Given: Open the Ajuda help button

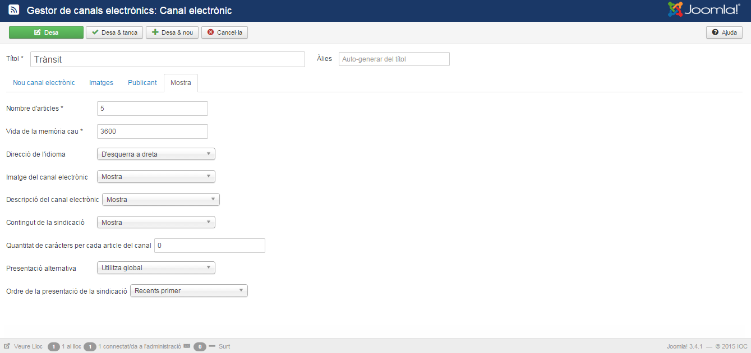Looking at the screenshot, I should coord(724,32).
